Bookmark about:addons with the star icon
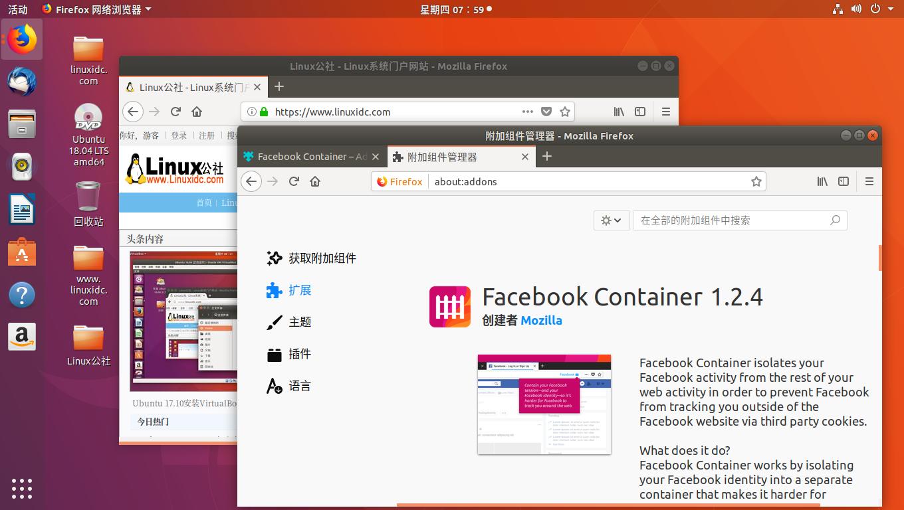 click(756, 181)
